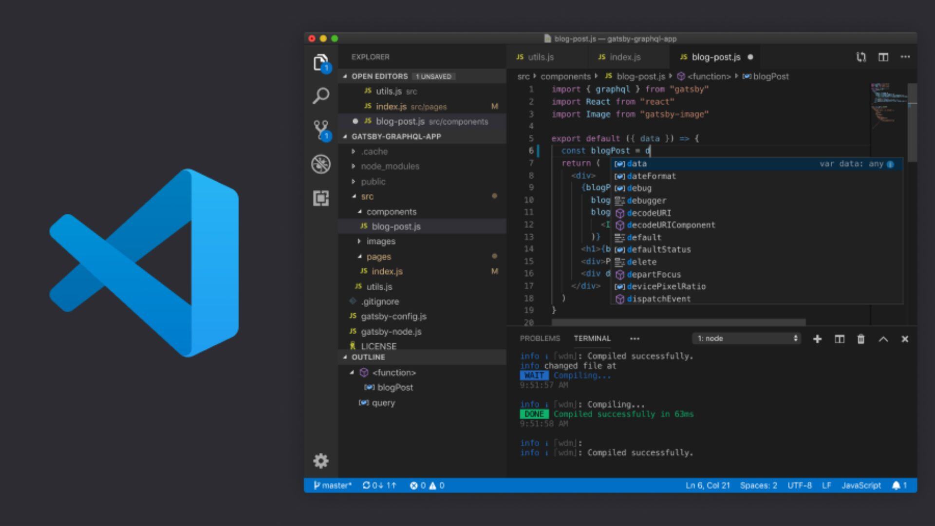Open the Debug view icon
This screenshot has width=935, height=526.
pyautogui.click(x=320, y=164)
